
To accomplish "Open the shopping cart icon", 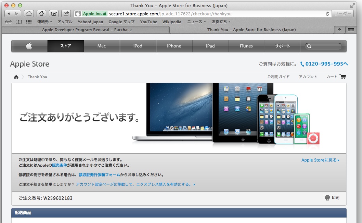I will pos(342,77).
